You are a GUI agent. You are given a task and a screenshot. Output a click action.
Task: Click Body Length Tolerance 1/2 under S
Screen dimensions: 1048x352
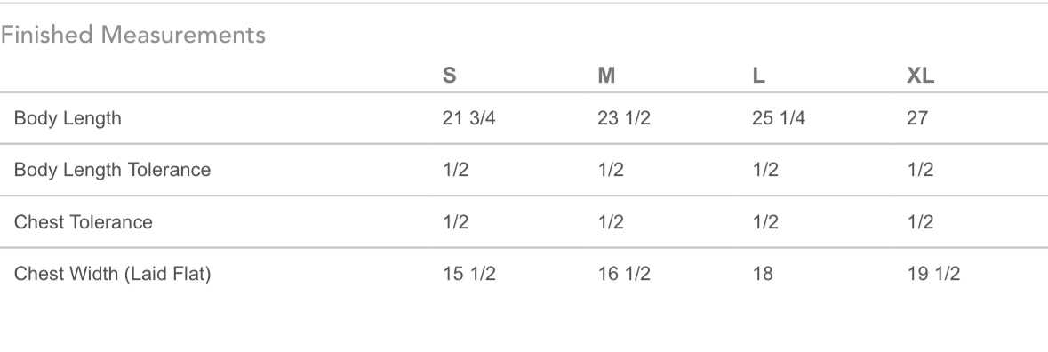[455, 171]
